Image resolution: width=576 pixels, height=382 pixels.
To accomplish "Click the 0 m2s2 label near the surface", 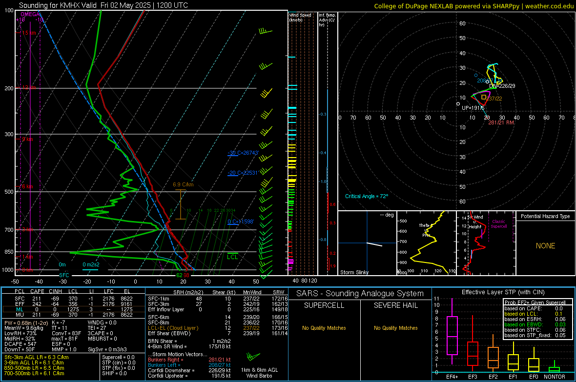I will pos(91,264).
